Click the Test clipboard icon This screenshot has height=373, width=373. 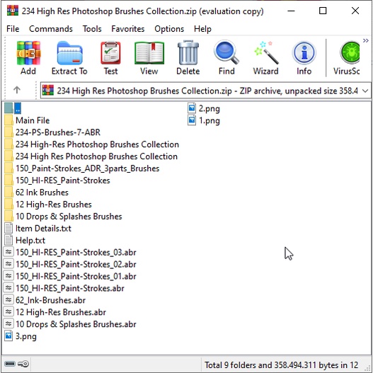coord(110,53)
